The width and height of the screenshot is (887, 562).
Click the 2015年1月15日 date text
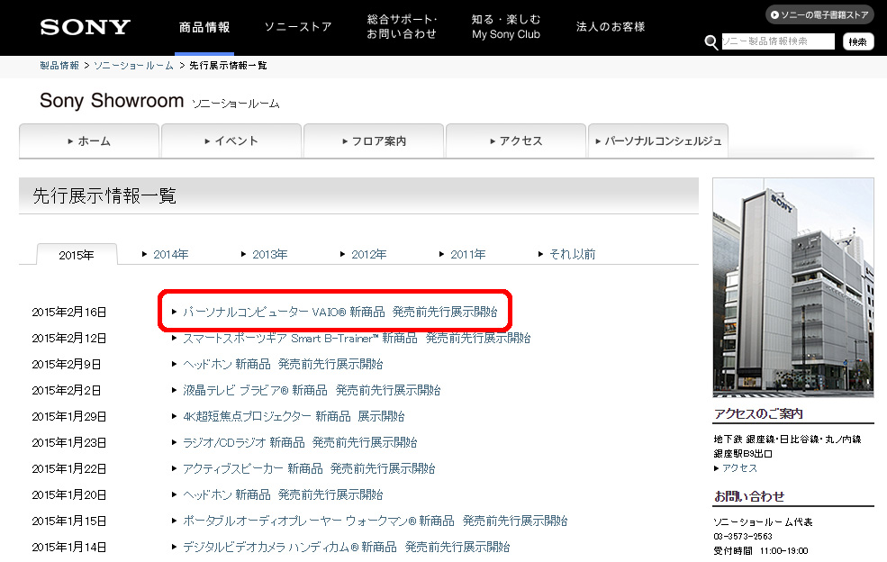point(69,521)
